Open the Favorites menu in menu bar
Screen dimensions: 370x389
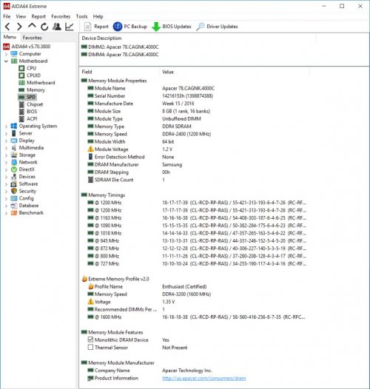61,16
